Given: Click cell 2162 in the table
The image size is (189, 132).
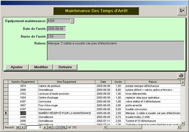Looking at the screenshot, I should 23,94.
